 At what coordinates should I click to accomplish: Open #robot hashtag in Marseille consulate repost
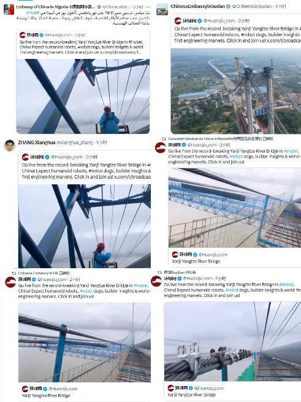[236, 156]
